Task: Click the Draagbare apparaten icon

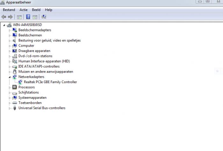Action: pos(15,51)
